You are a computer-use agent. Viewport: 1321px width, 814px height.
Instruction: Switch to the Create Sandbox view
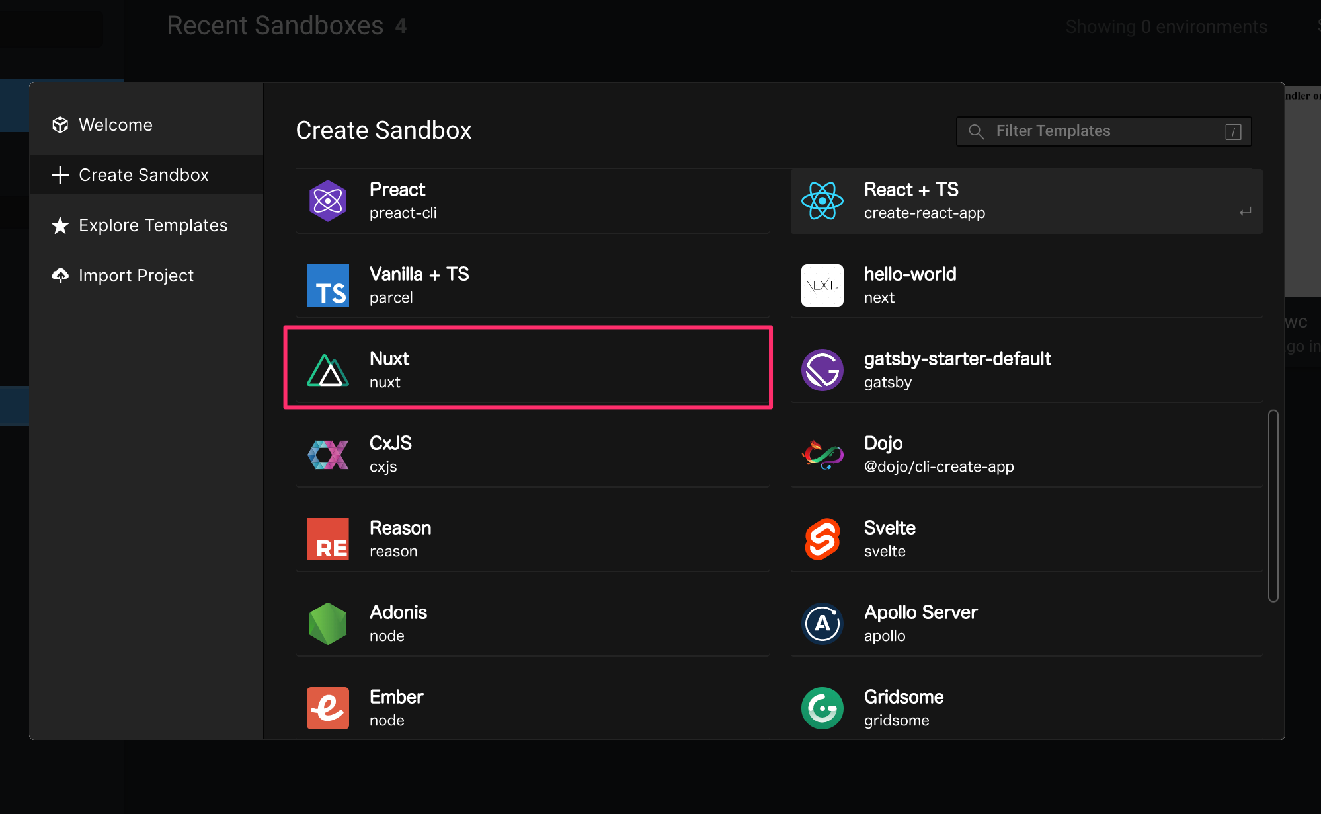pos(143,174)
